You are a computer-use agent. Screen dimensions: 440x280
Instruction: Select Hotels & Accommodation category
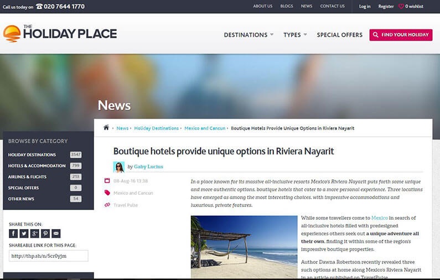point(37,166)
